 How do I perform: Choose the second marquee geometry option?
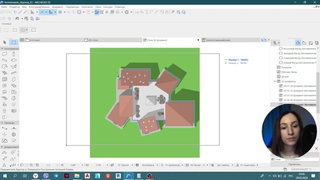point(15,30)
